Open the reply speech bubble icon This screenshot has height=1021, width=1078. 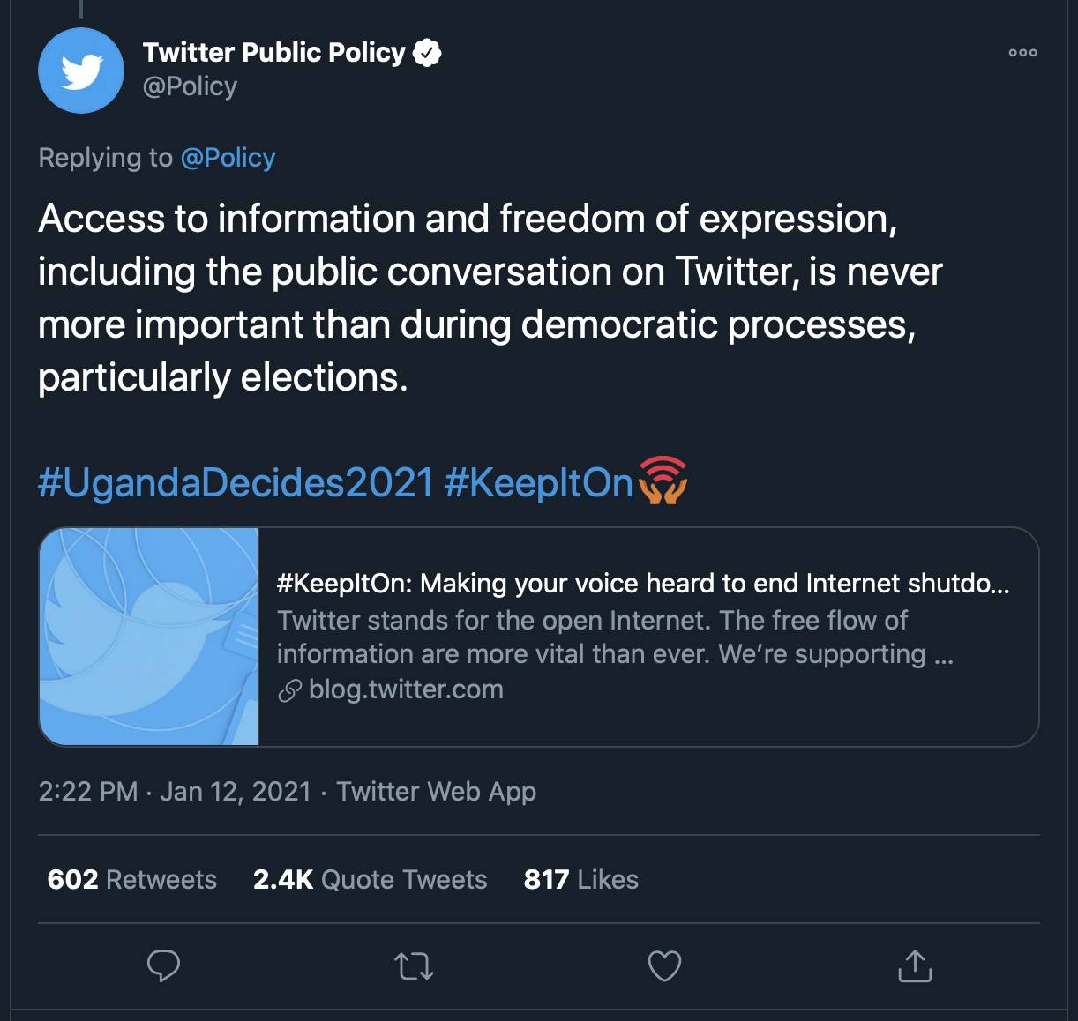163,966
